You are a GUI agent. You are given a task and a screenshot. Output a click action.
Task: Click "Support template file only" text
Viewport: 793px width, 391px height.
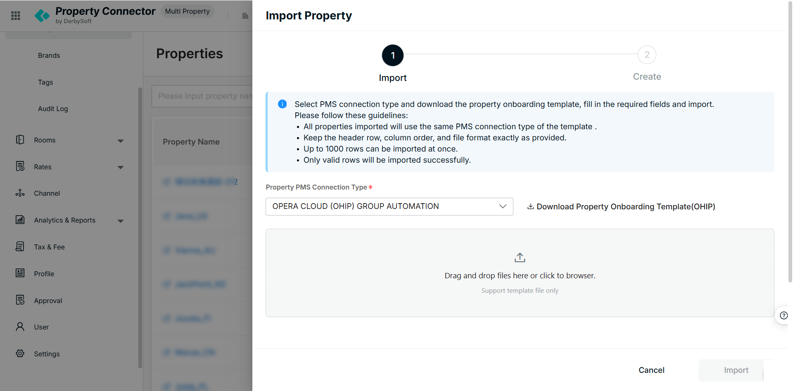[520, 291]
